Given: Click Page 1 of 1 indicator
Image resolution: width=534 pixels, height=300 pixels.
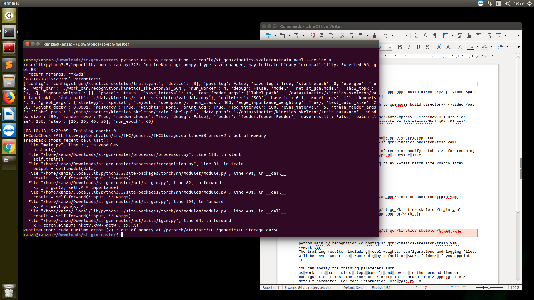Looking at the screenshot, I should pyautogui.click(x=271, y=288).
